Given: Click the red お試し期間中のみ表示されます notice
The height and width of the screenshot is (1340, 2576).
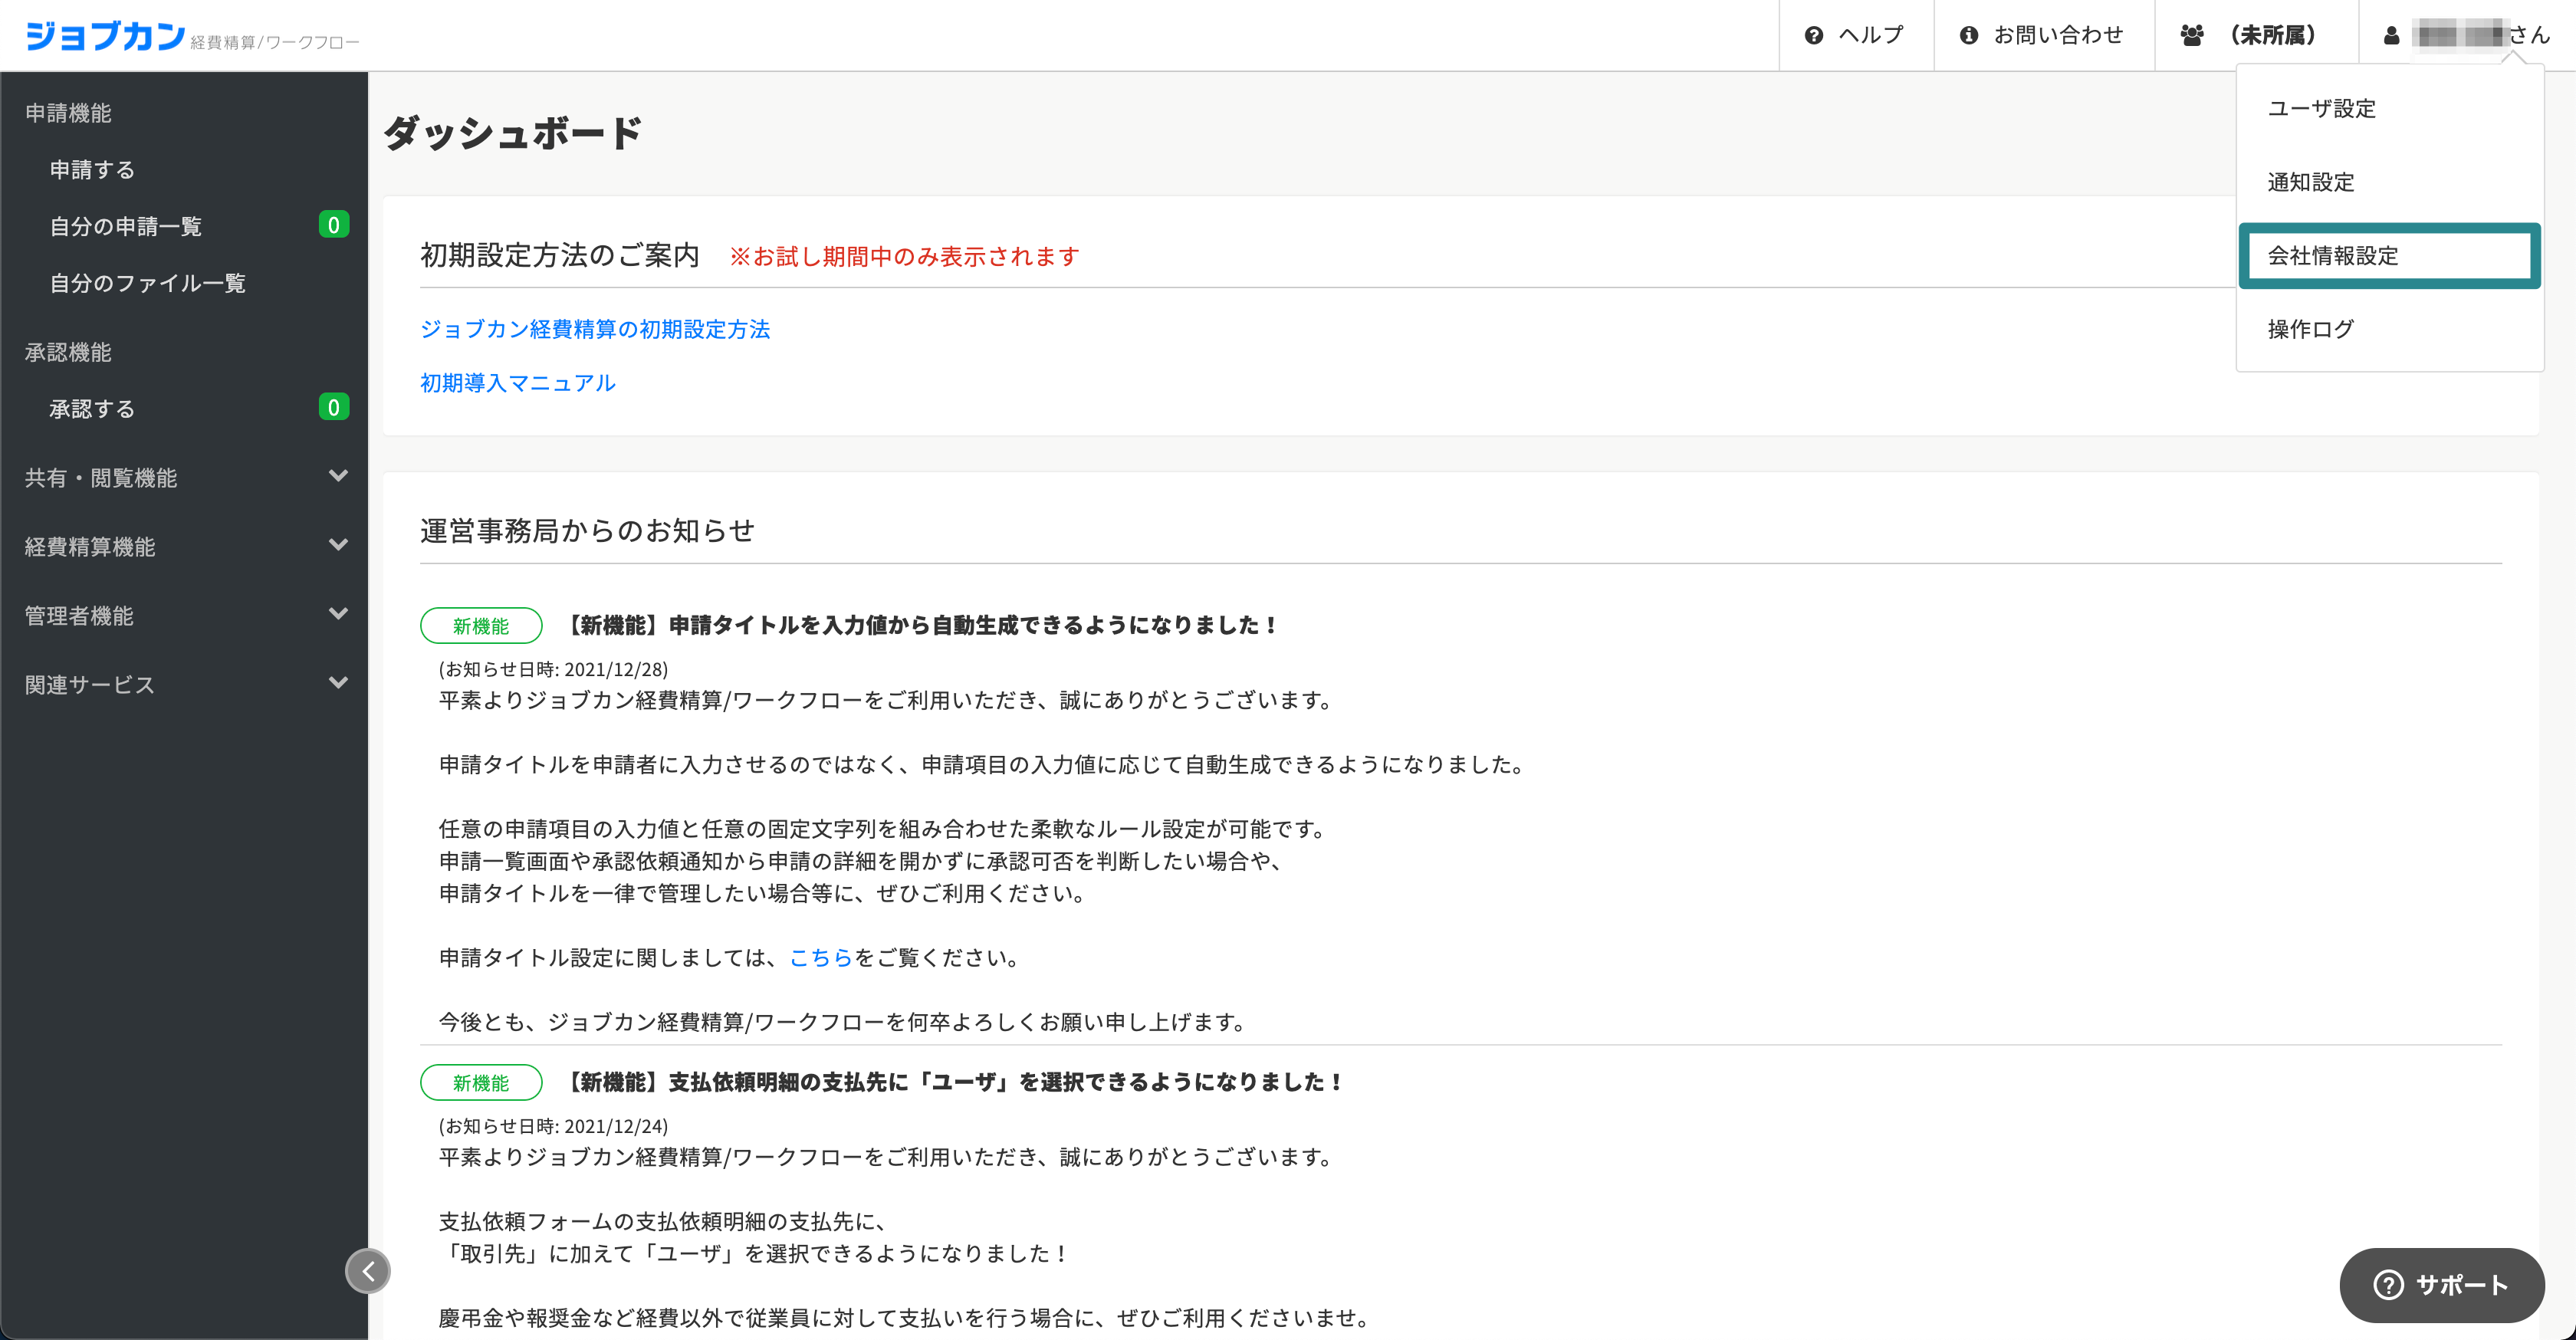Looking at the screenshot, I should coord(904,257).
